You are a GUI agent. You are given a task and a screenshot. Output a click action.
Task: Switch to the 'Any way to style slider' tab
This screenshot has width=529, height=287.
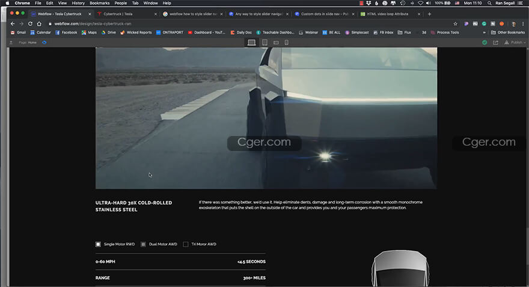(258, 14)
